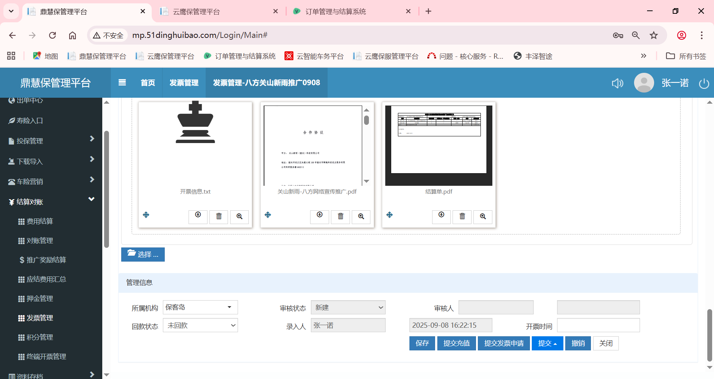714x379 pixels.
Task: Switch to 云鹰保管理平台 browser tab
Action: point(219,12)
